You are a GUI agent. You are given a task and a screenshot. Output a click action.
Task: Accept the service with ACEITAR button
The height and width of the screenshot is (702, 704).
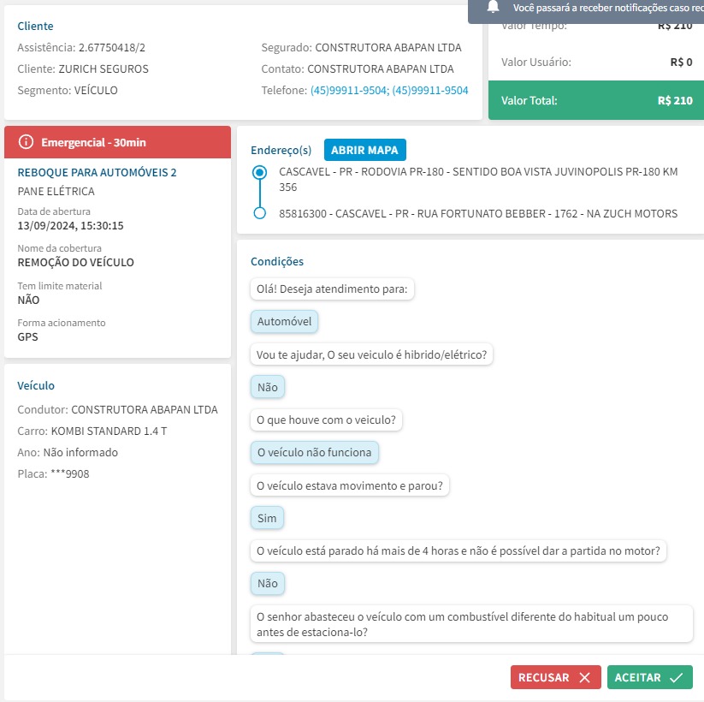coord(649,677)
